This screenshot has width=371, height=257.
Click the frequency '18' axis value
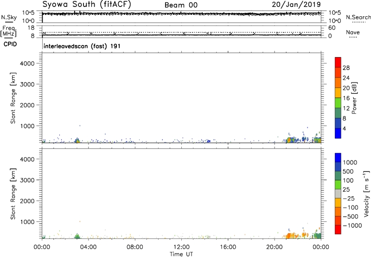[31, 28]
